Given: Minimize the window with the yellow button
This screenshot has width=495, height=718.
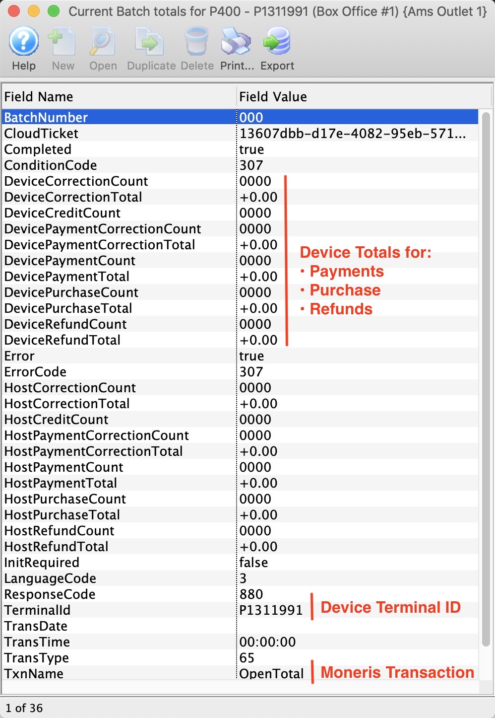Looking at the screenshot, I should [34, 11].
